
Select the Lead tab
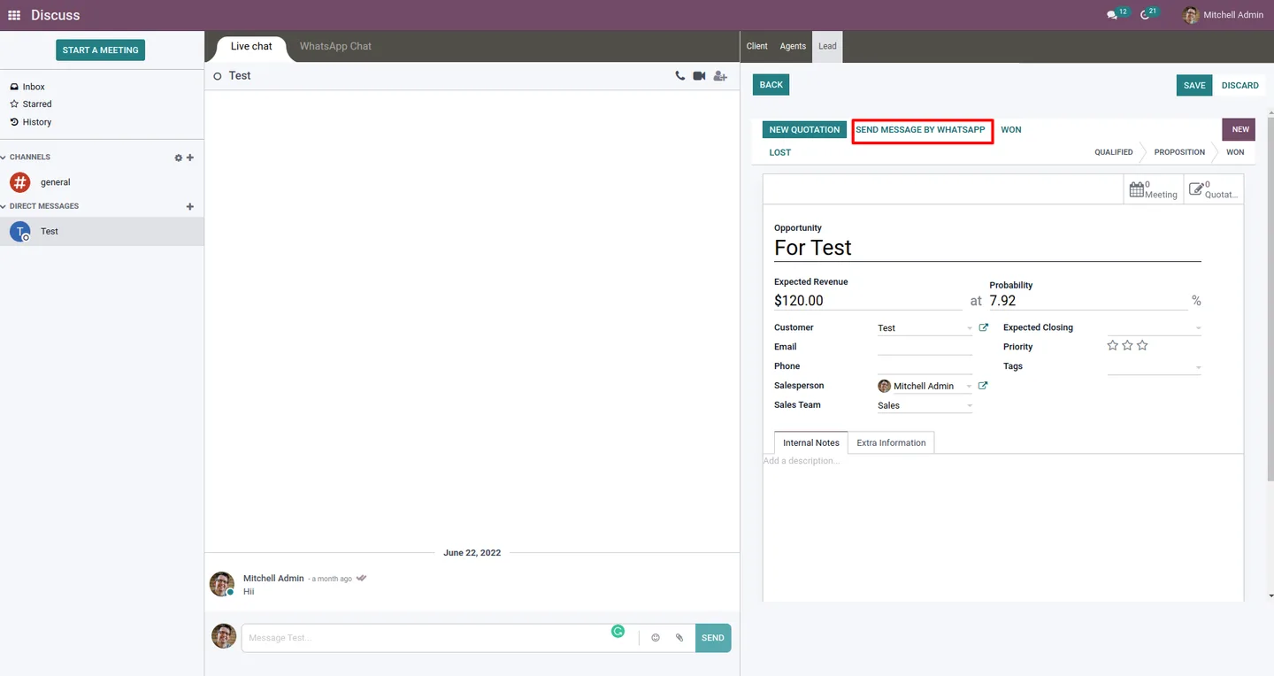click(x=827, y=47)
